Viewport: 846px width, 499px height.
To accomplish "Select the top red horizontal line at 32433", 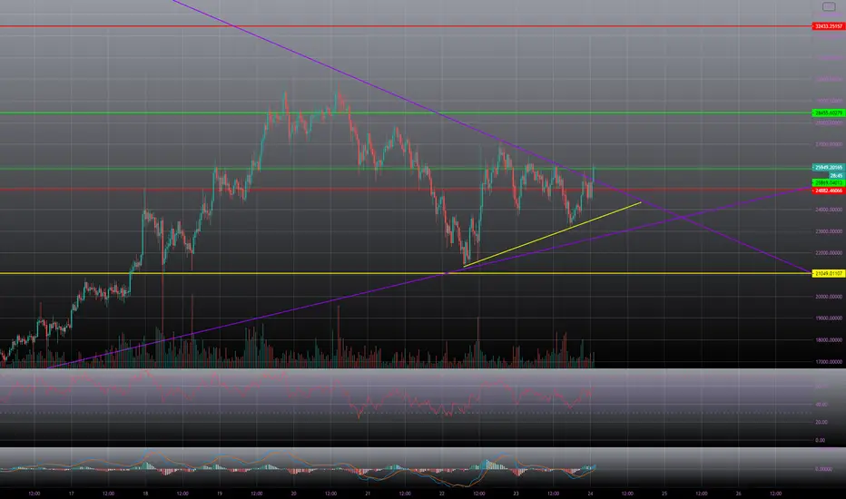I will 406,26.
